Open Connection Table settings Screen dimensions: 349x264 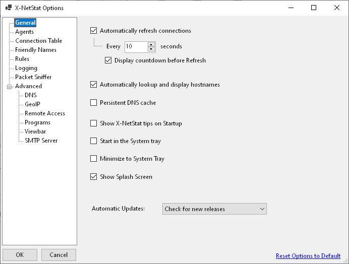pyautogui.click(x=38, y=41)
